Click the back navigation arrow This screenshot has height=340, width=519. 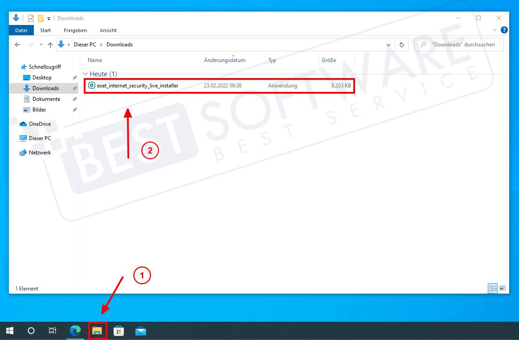tap(17, 44)
